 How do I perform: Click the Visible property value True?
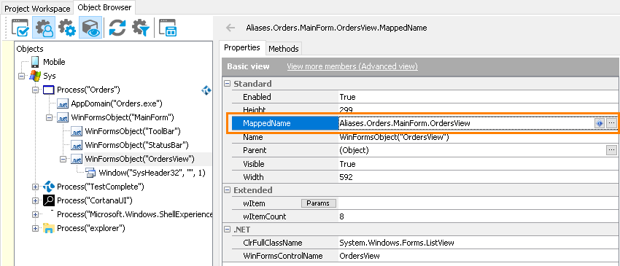click(347, 164)
